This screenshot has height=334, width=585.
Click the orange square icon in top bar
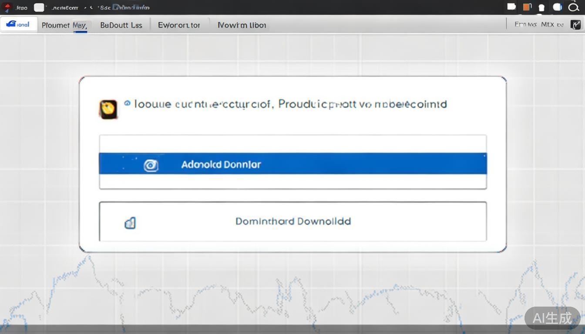[527, 7]
